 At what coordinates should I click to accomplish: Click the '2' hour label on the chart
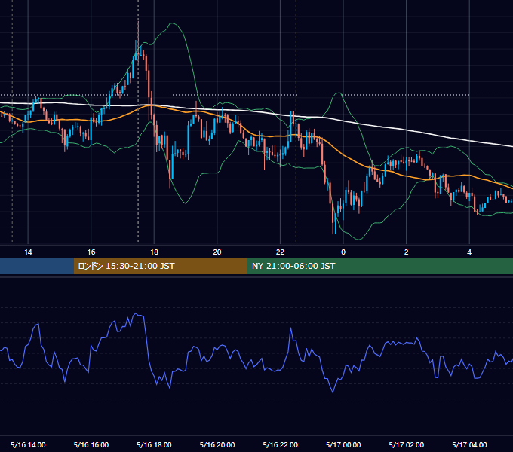click(407, 252)
